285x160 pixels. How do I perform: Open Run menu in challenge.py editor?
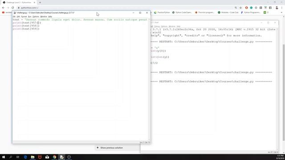[x=30, y=16]
